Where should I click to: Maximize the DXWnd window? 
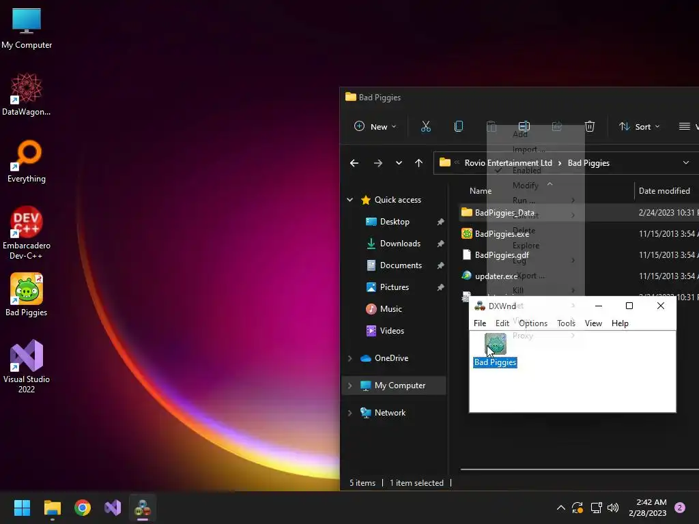pos(629,306)
